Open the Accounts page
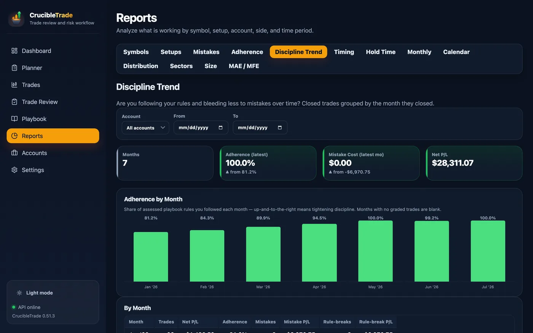 pyautogui.click(x=53, y=153)
